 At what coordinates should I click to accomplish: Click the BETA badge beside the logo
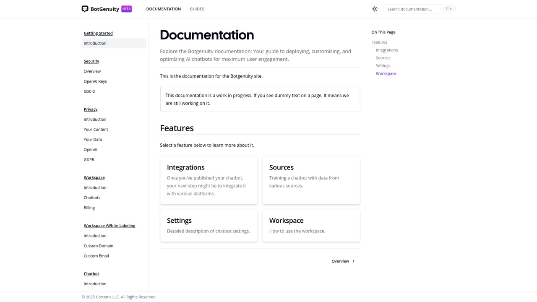(x=126, y=9)
